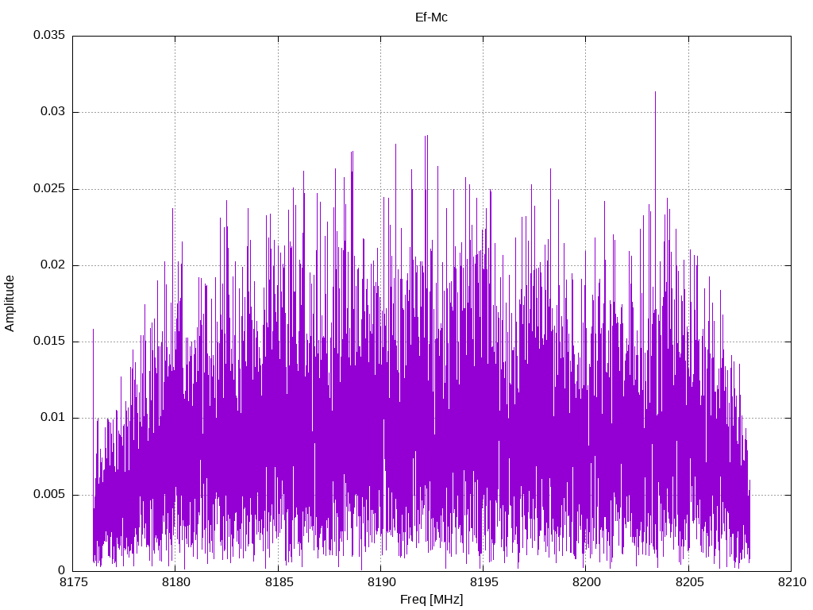Screen dimensions: 813x610
Task: Click the y-axis tick label 0.01
Action: (53, 418)
